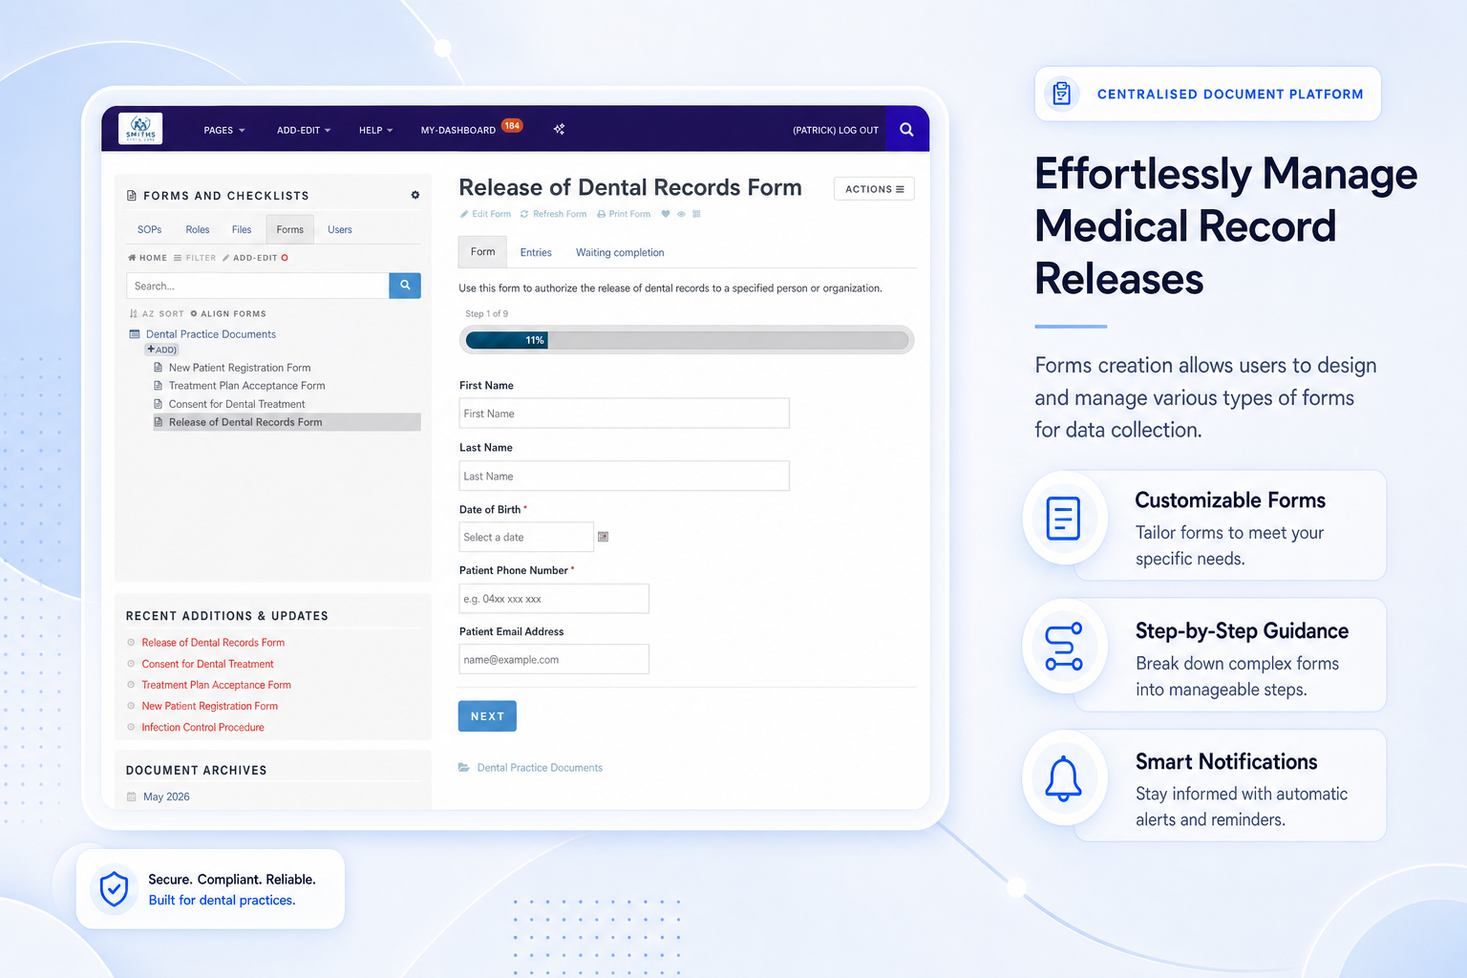This screenshot has width=1467, height=978.
Task: Click the Dental Practice Documents folder icon
Action: pyautogui.click(x=135, y=334)
